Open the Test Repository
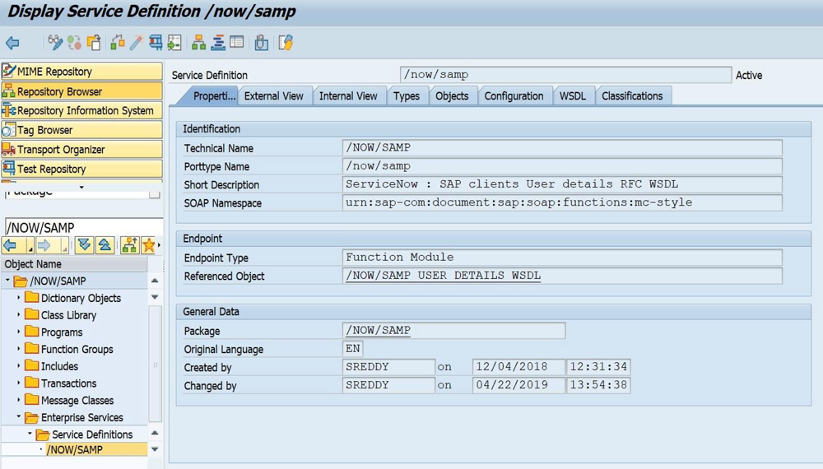This screenshot has width=823, height=469. tap(81, 169)
